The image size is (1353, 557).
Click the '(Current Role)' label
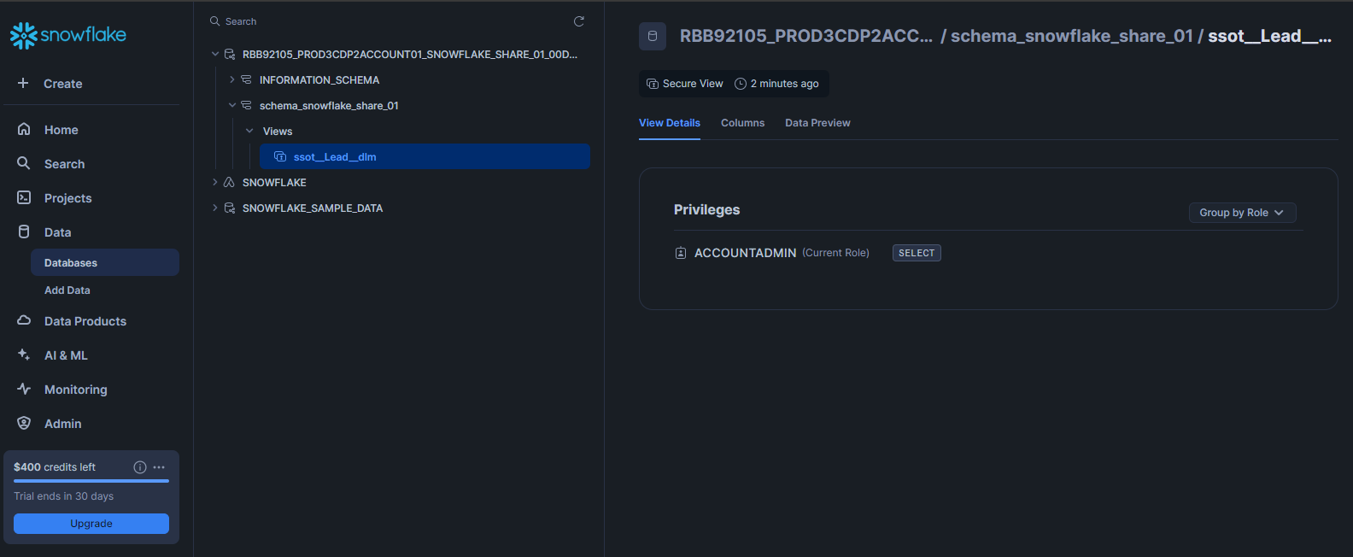point(835,253)
